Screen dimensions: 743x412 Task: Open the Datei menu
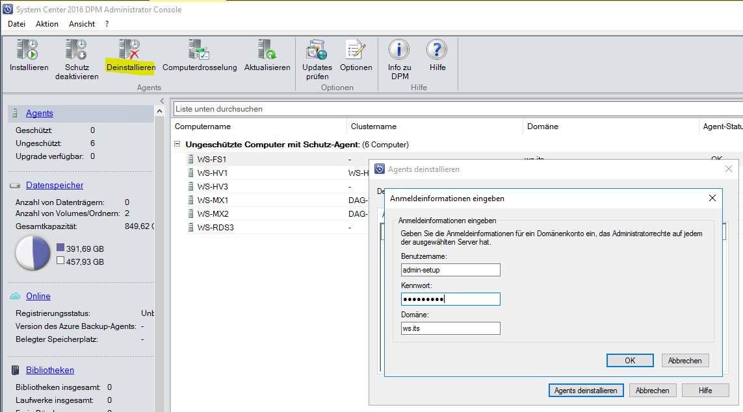point(17,23)
